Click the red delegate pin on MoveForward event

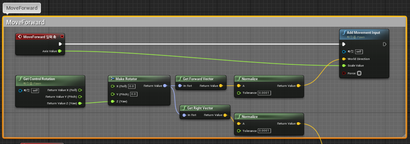[x=62, y=37]
